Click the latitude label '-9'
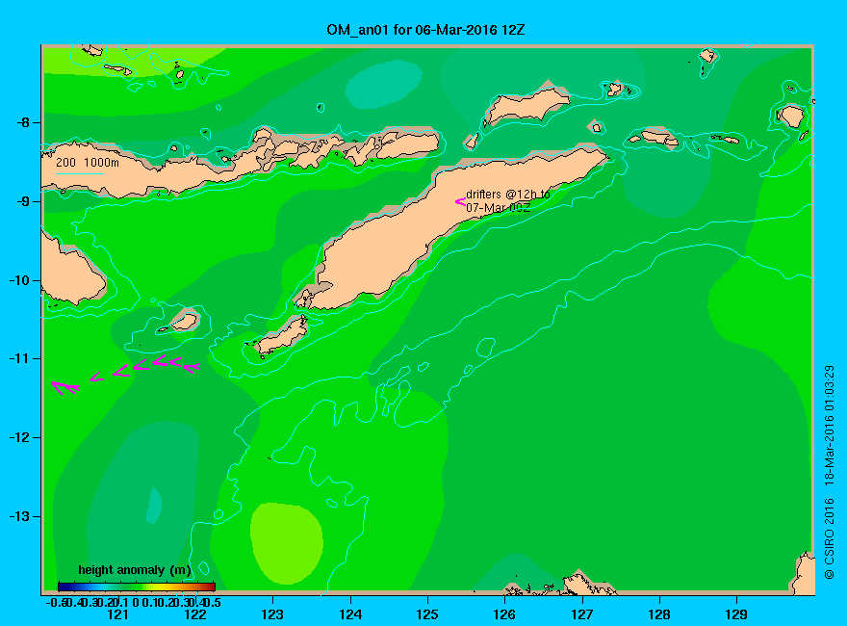 pyautogui.click(x=23, y=201)
